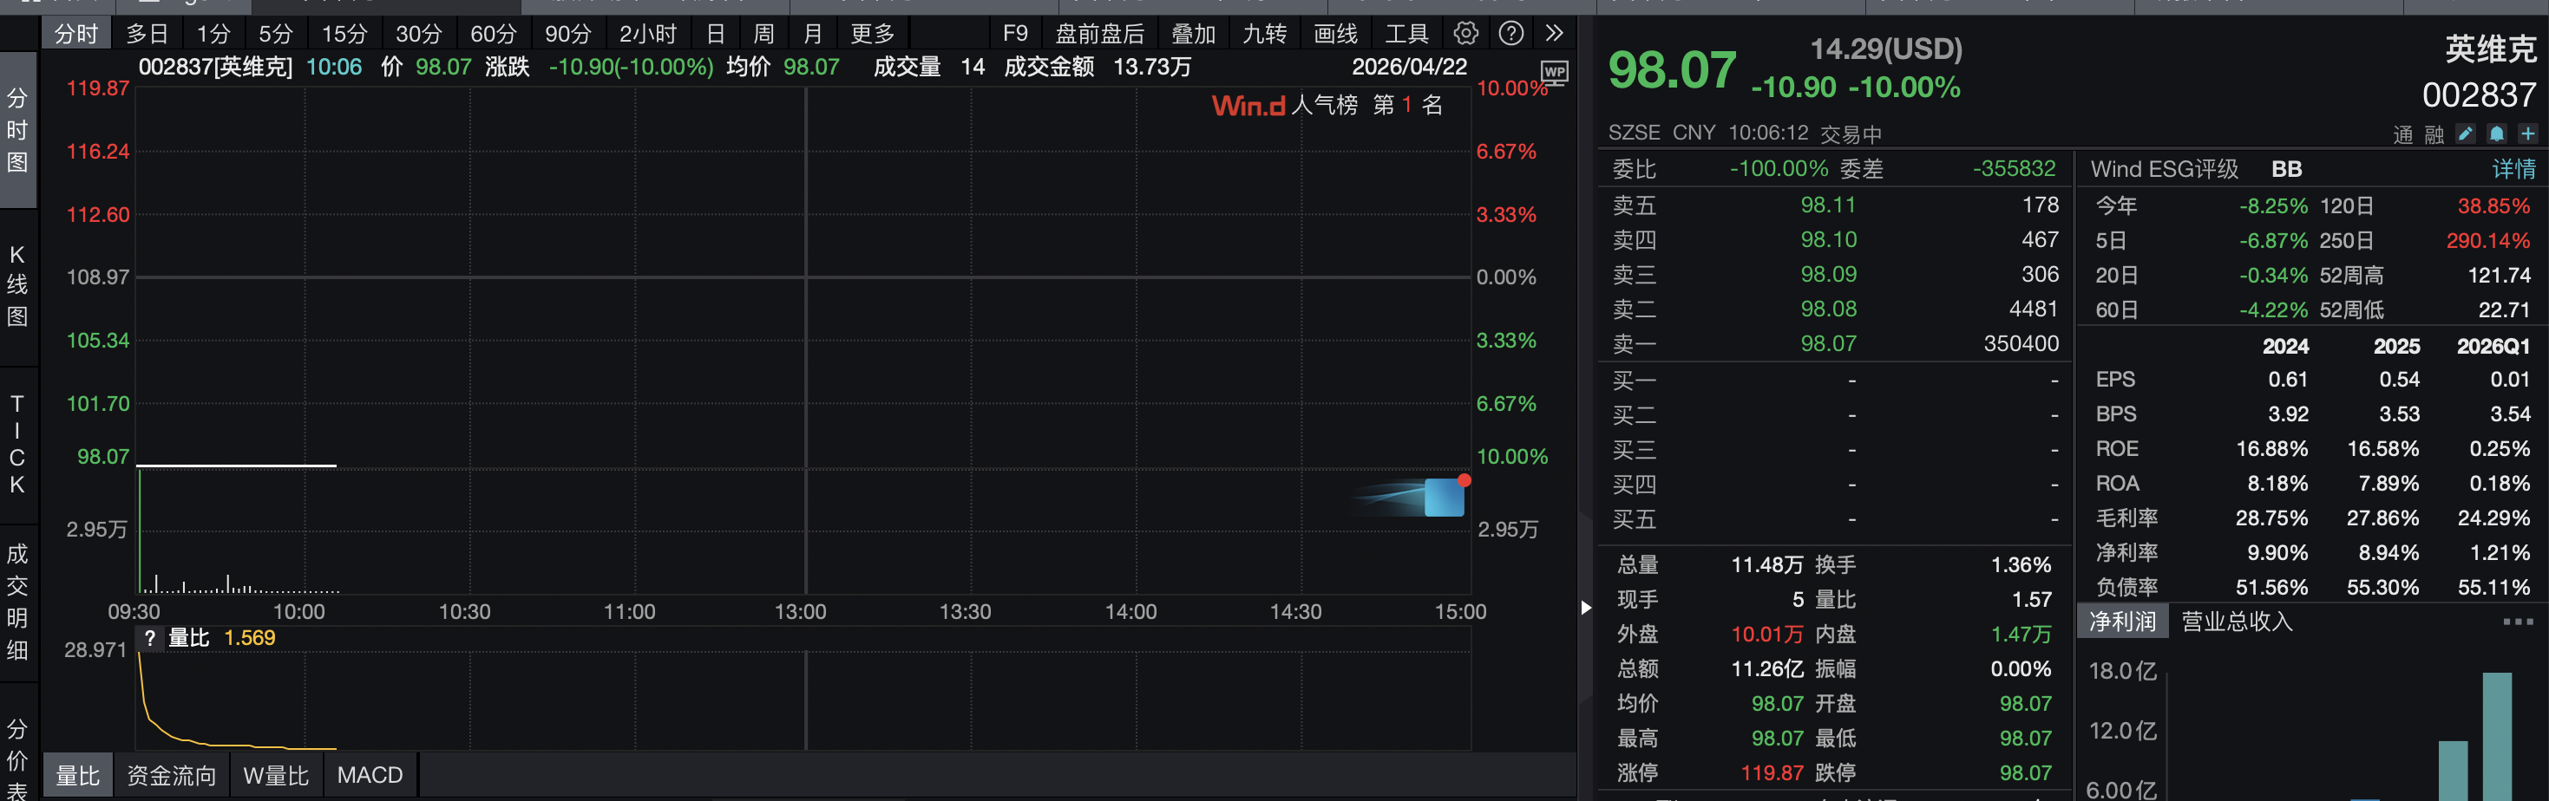Click the WP monitor icon on chart
Image resolution: width=2549 pixels, height=801 pixels.
tap(1554, 72)
